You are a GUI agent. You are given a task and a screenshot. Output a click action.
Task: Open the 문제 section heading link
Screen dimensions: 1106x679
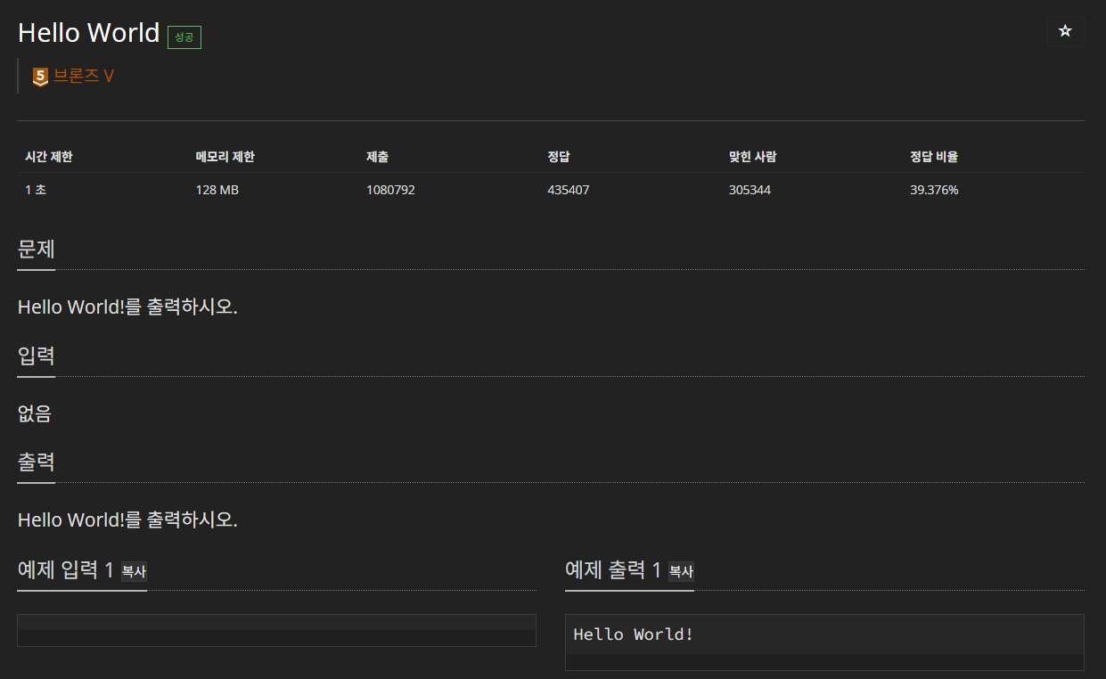(36, 250)
